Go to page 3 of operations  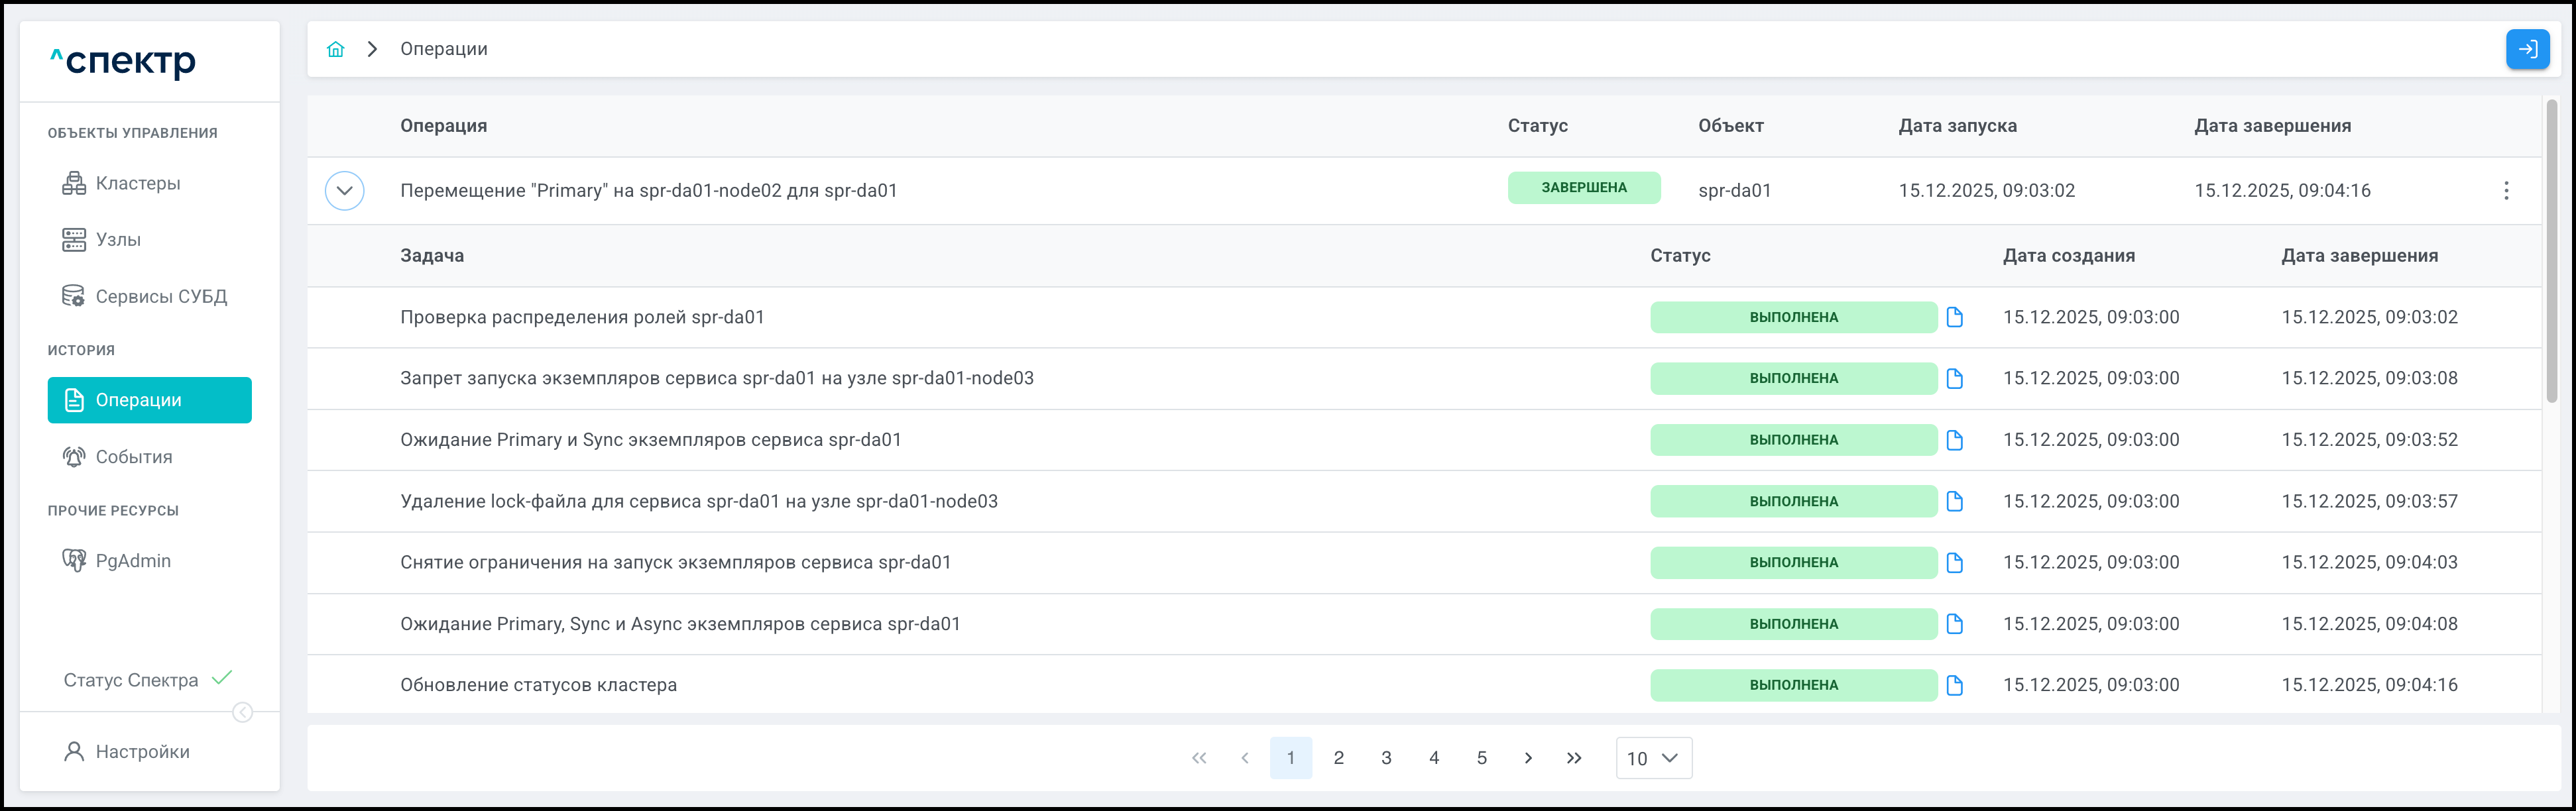click(1386, 758)
